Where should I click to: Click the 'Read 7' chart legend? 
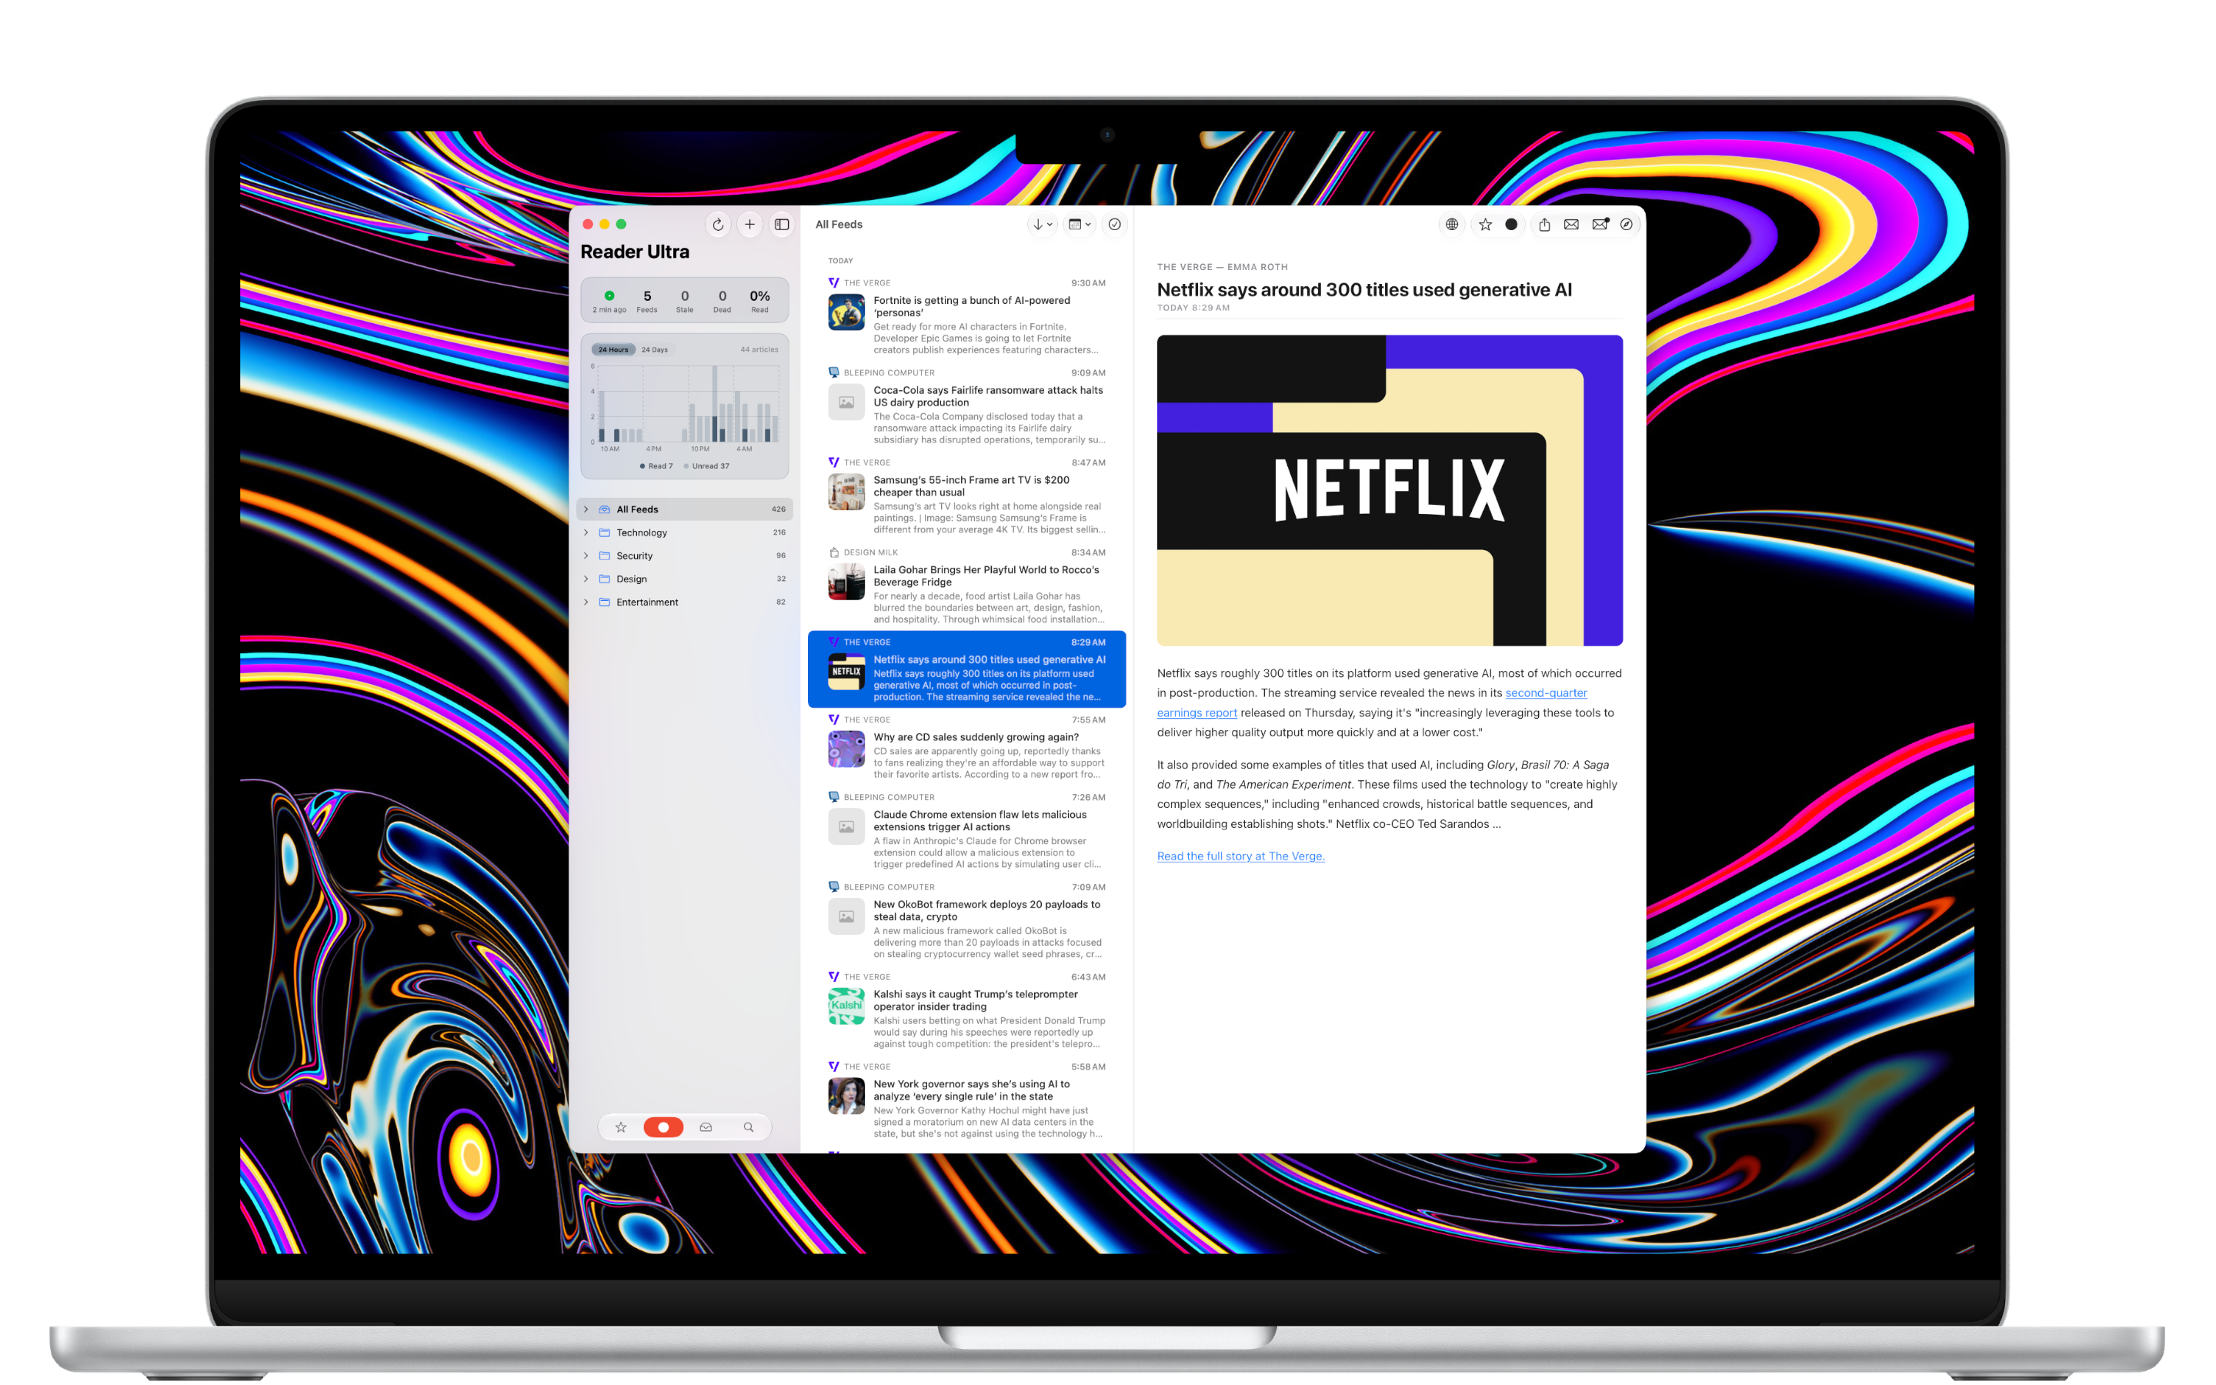coord(656,466)
